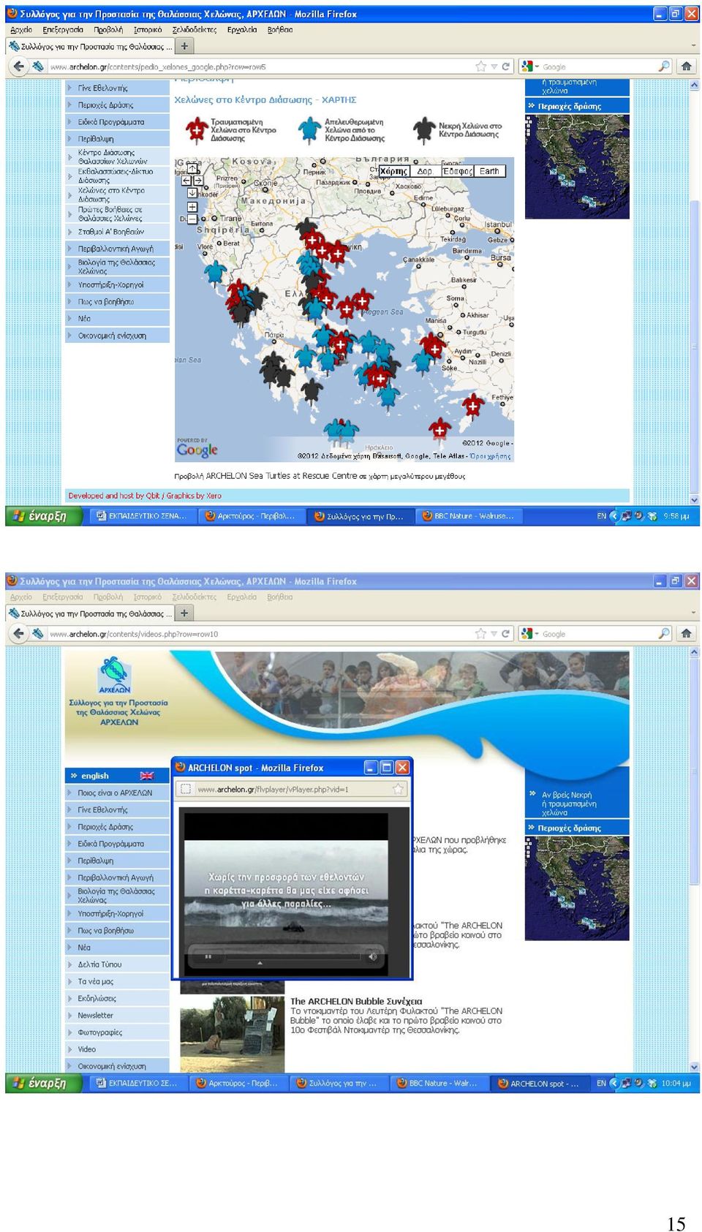Open search engine dropdown in the map-page window

[537, 67]
